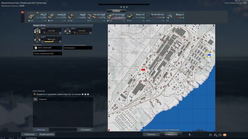
Task: Select the Leopard 2K vehicle card
Action: (x=57, y=17)
